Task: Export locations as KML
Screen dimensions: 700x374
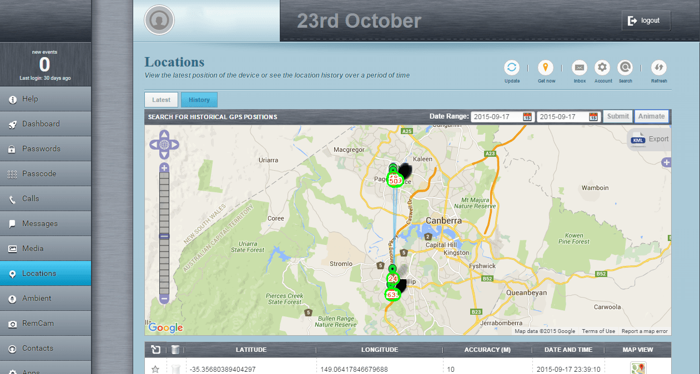Action: pyautogui.click(x=649, y=139)
